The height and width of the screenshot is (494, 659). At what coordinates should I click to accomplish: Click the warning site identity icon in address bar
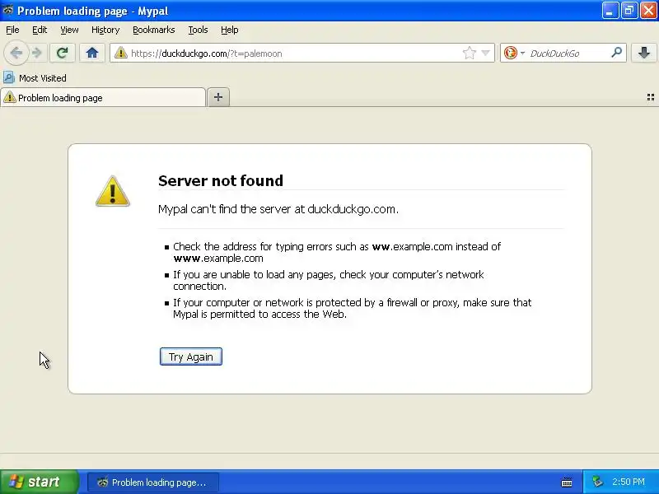(x=121, y=53)
